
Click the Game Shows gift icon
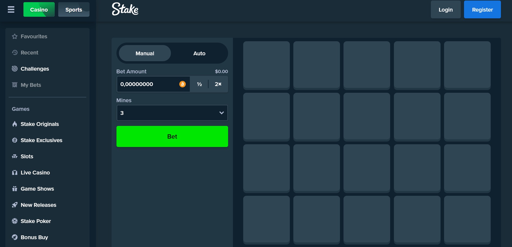click(15, 189)
